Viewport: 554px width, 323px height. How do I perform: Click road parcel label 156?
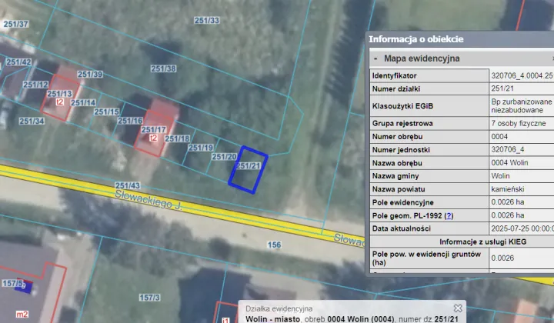click(274, 245)
